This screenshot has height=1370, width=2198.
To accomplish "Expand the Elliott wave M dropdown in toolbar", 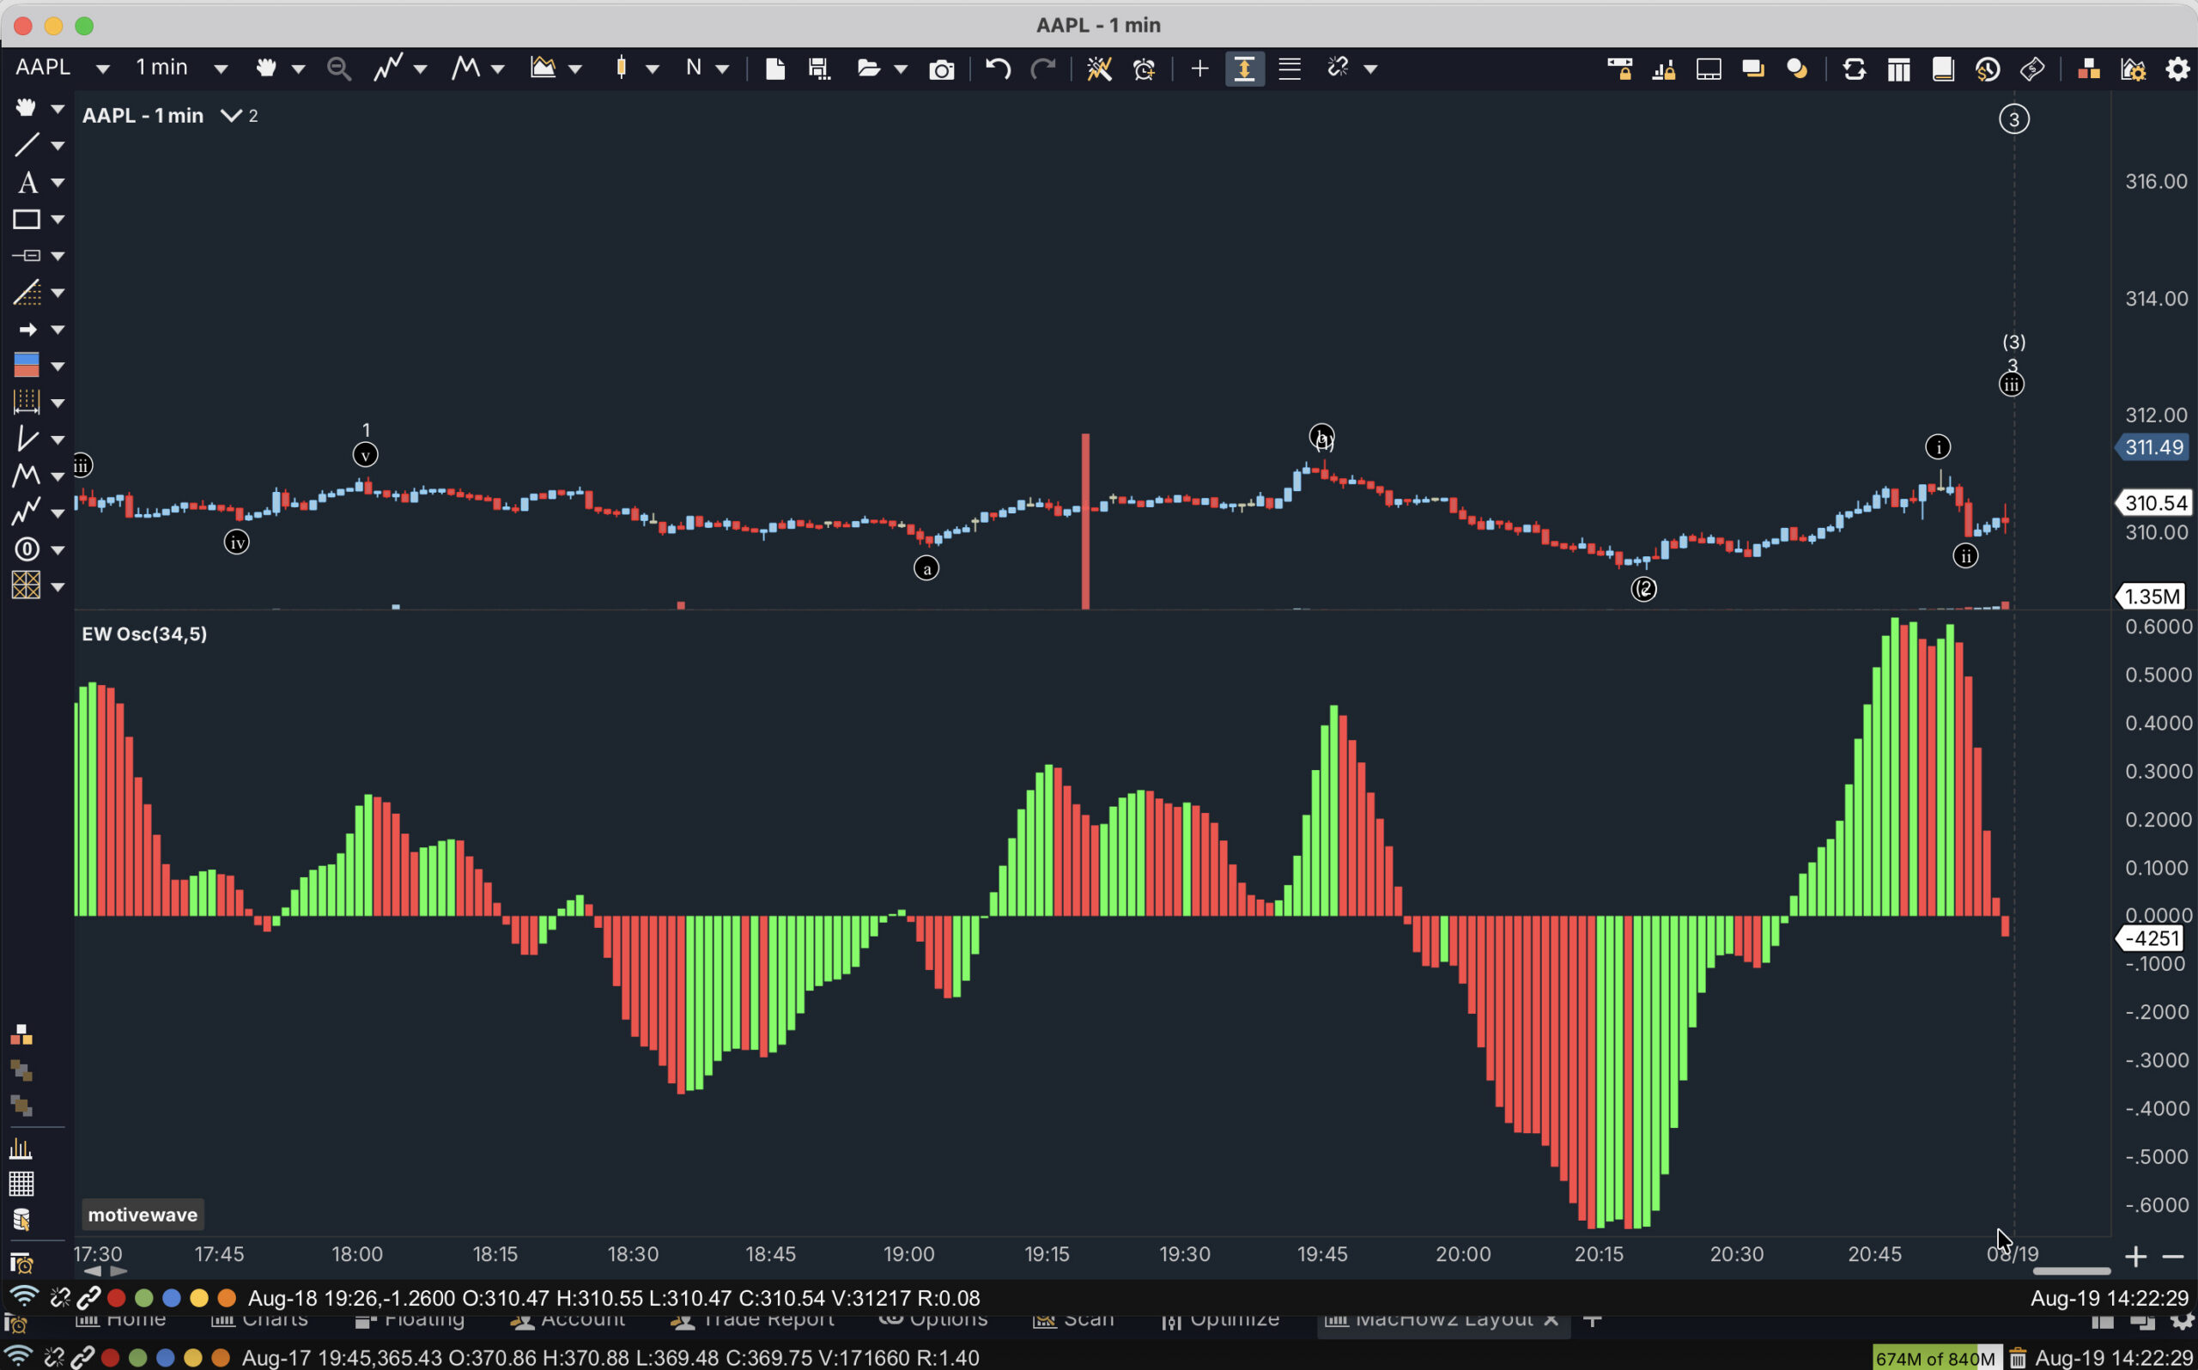I will (497, 70).
